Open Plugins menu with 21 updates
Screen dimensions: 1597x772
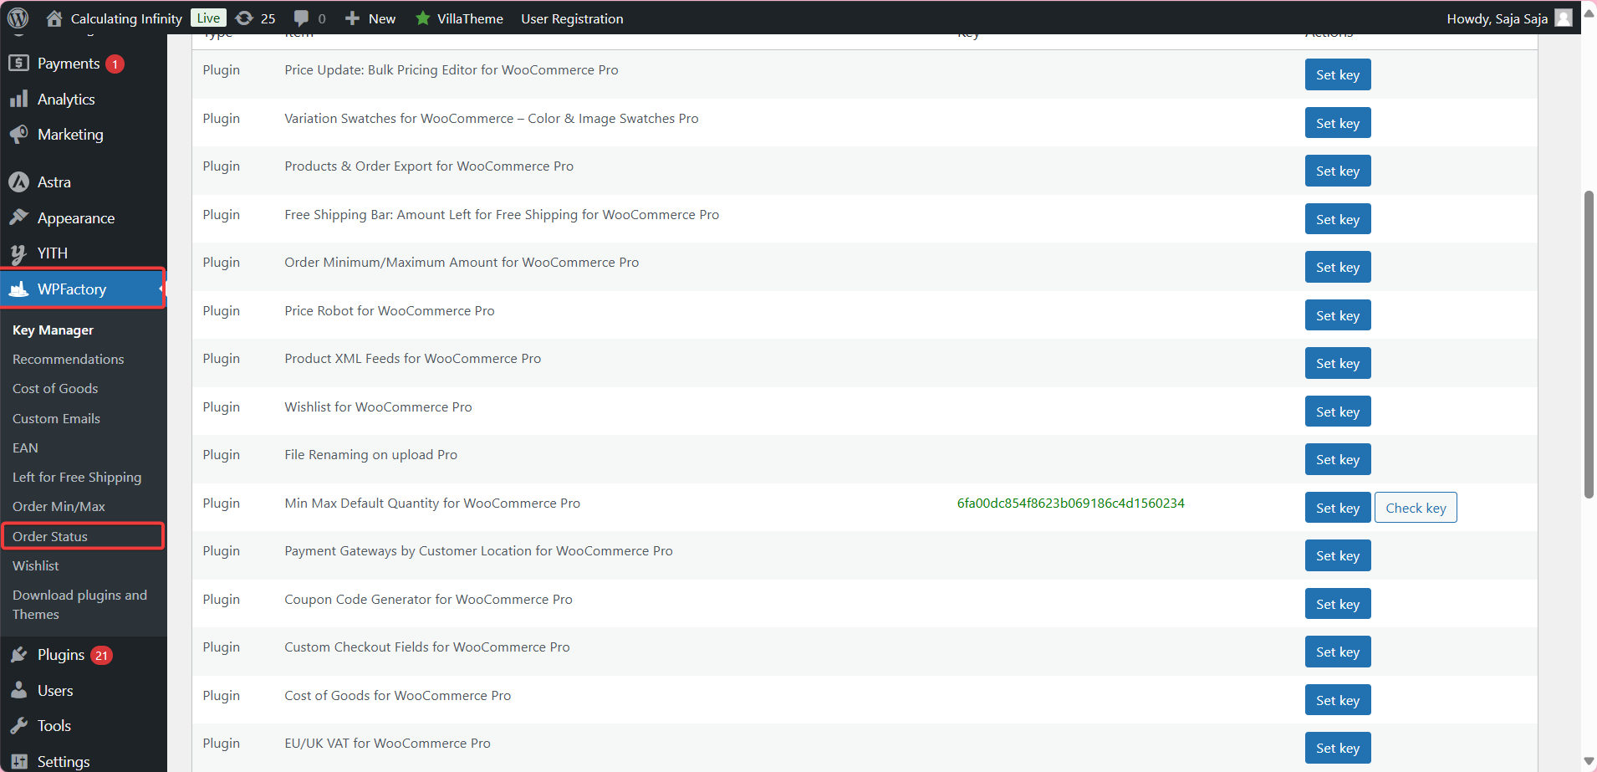pyautogui.click(x=61, y=655)
